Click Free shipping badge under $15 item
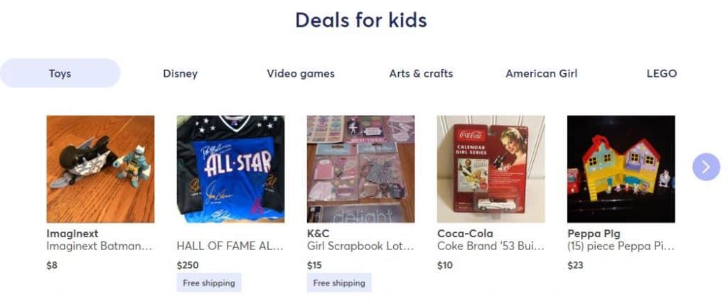 (x=339, y=283)
